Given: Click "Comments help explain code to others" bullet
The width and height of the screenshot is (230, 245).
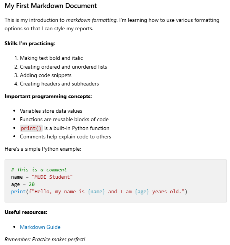Looking at the screenshot, I should pos(65,136).
